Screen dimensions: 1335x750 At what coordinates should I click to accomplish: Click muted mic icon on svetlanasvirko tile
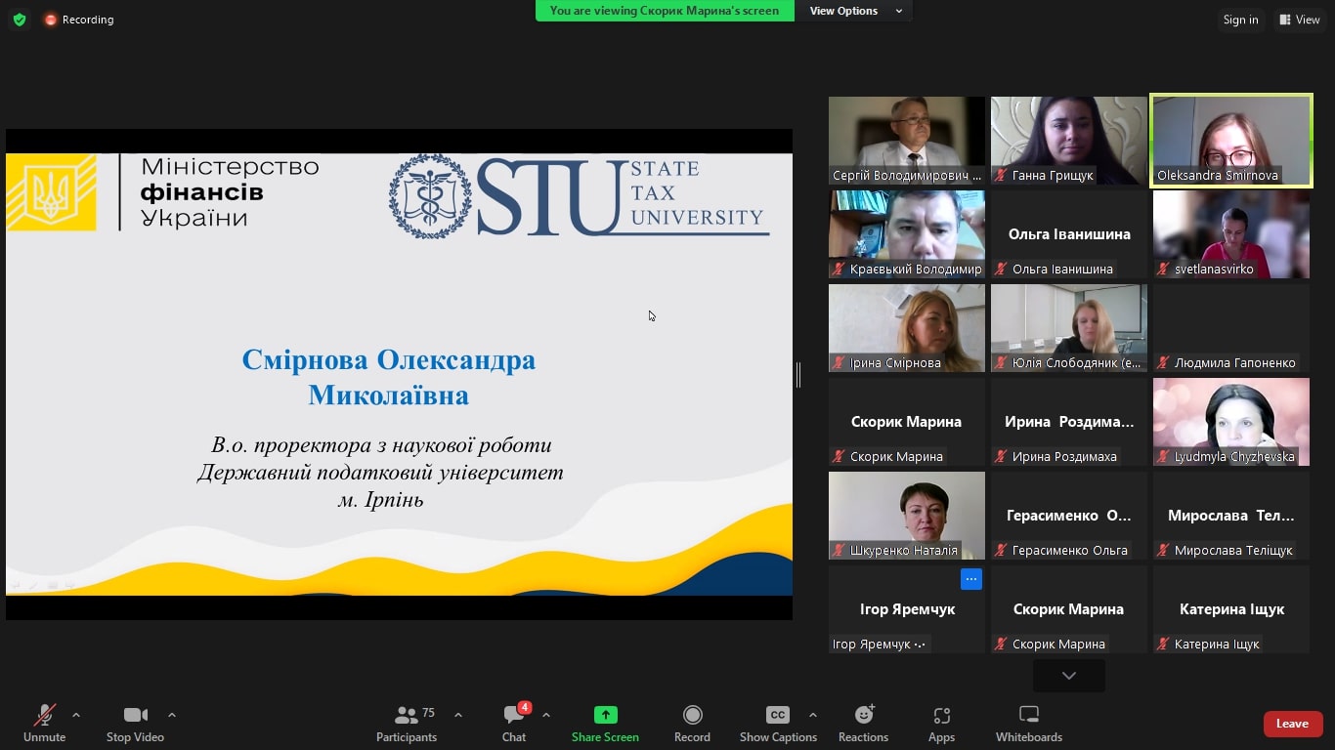(1163, 270)
